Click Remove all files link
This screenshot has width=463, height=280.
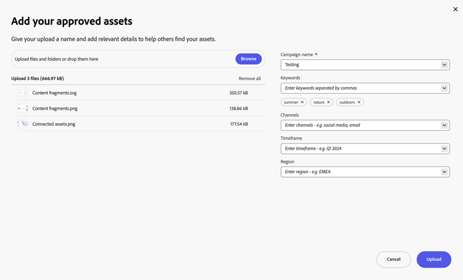(x=249, y=78)
